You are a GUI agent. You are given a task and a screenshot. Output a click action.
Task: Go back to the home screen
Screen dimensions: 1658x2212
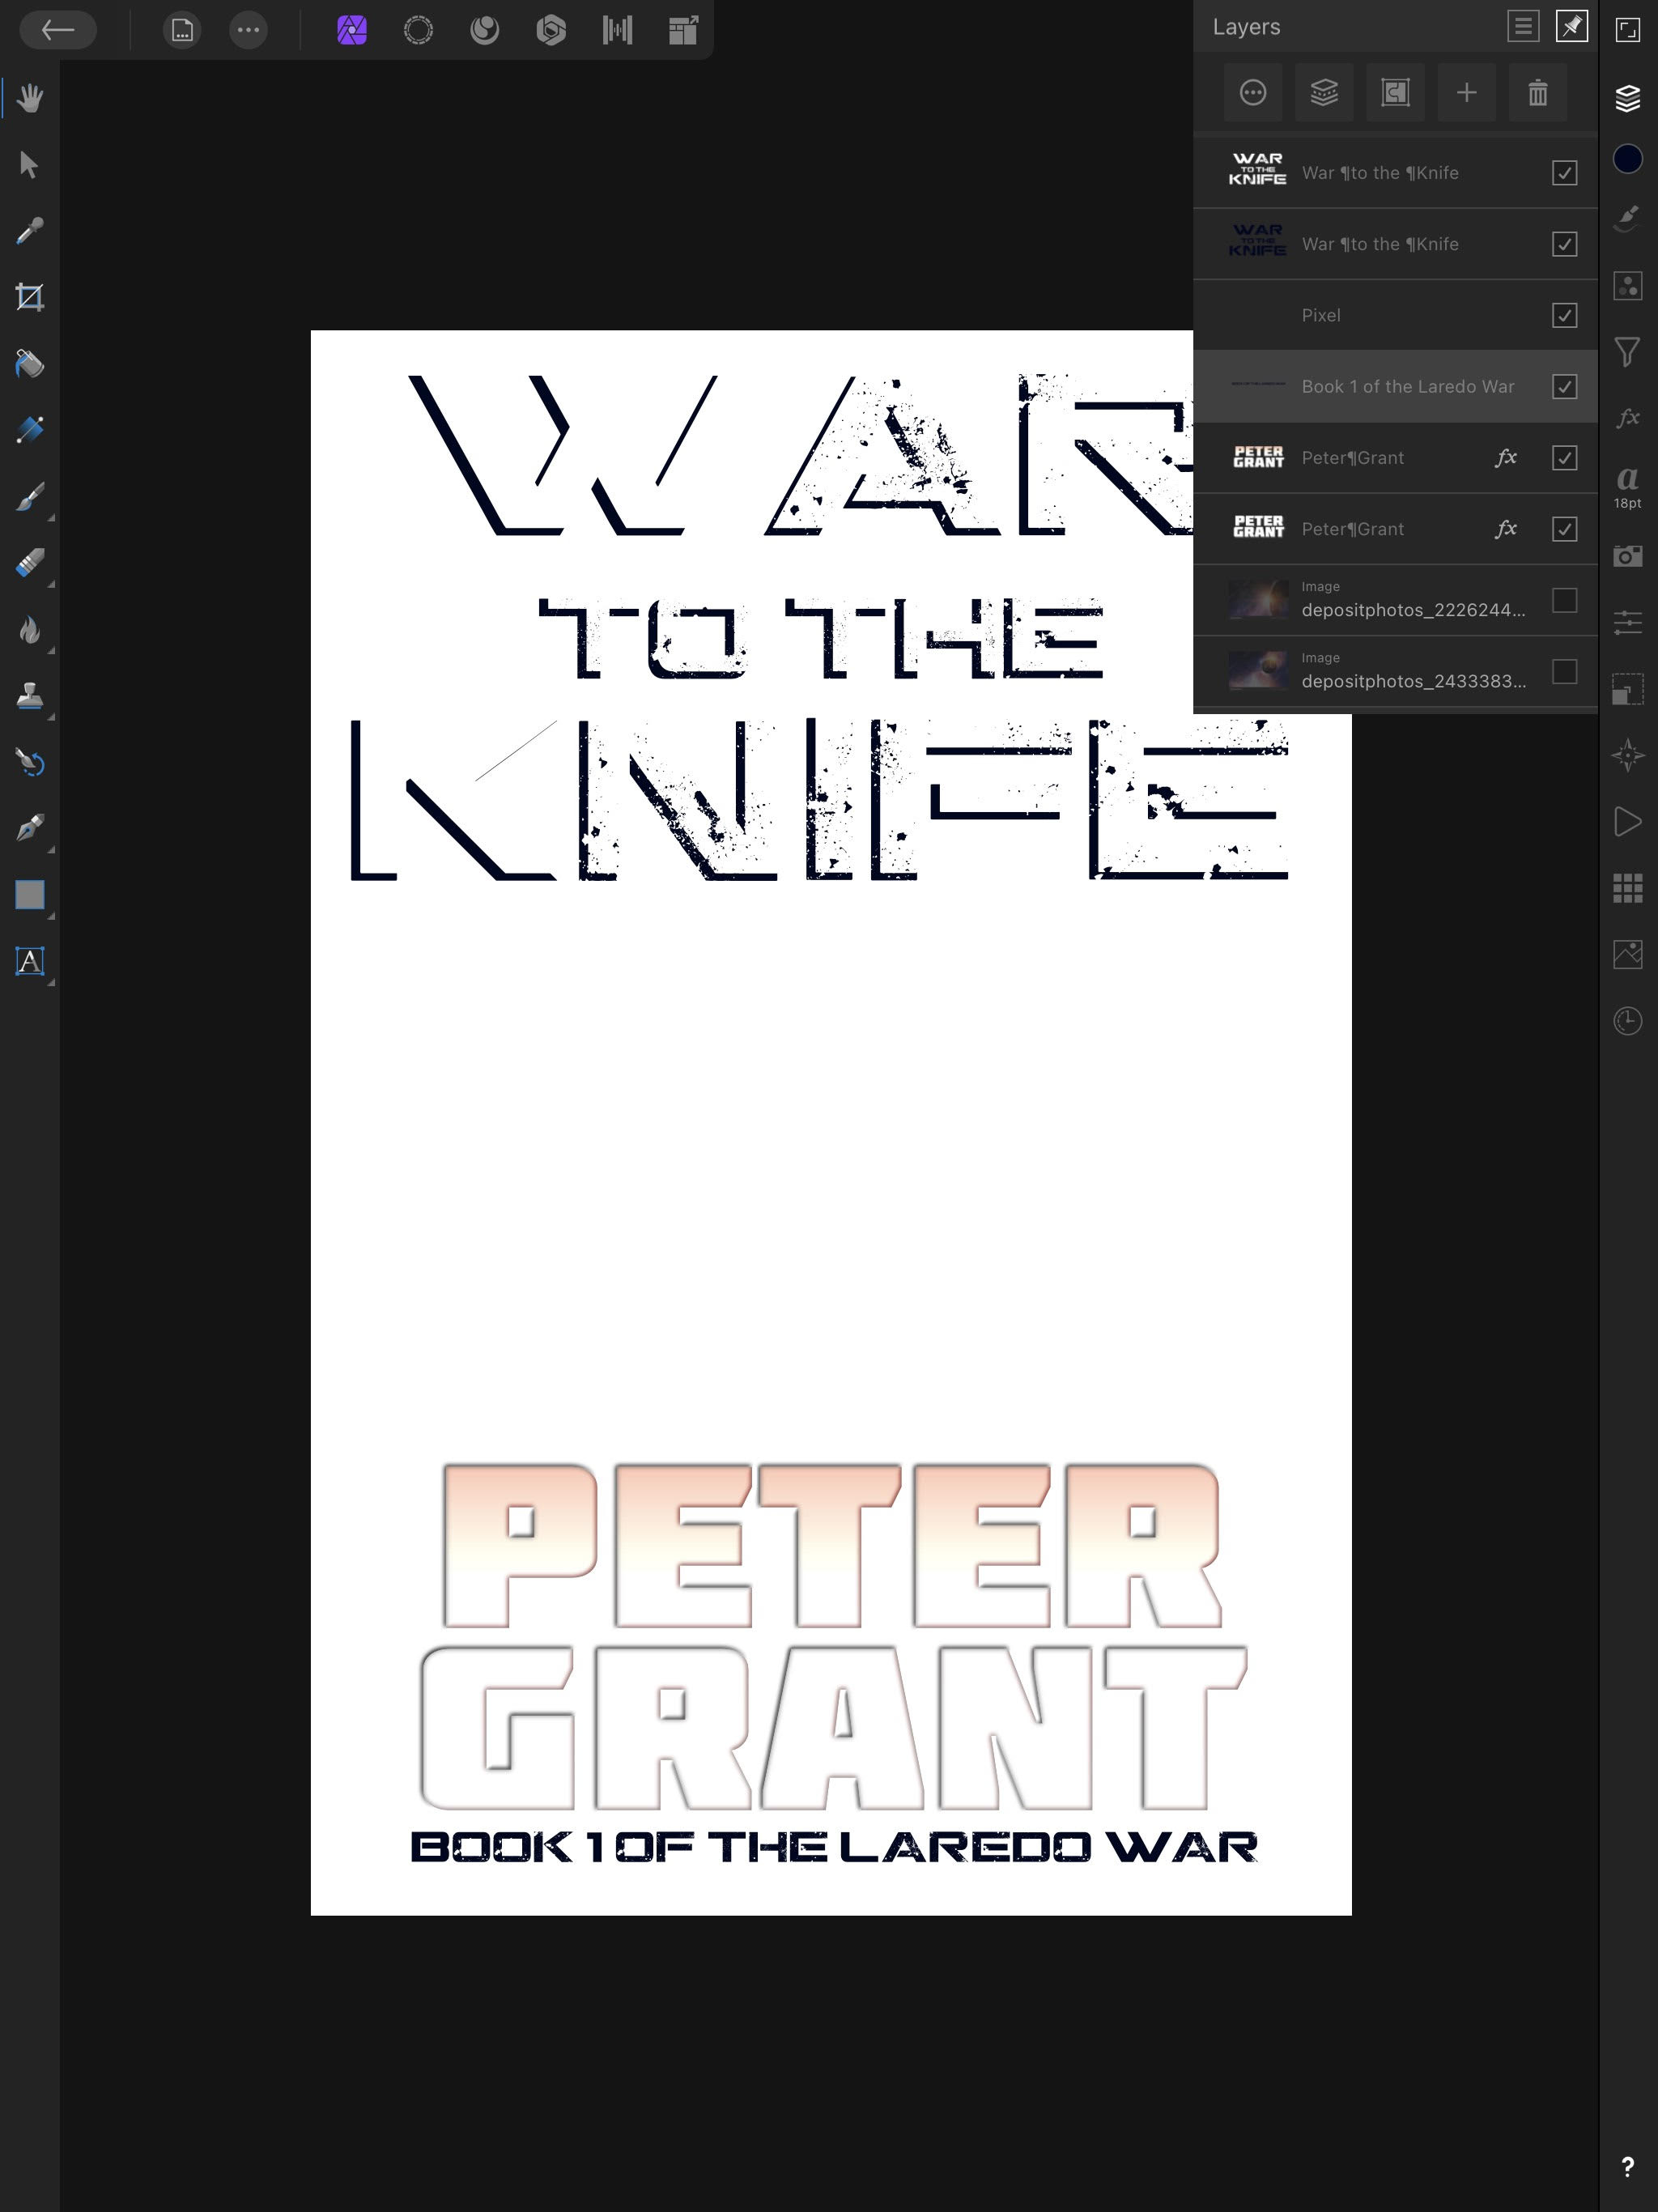58,30
